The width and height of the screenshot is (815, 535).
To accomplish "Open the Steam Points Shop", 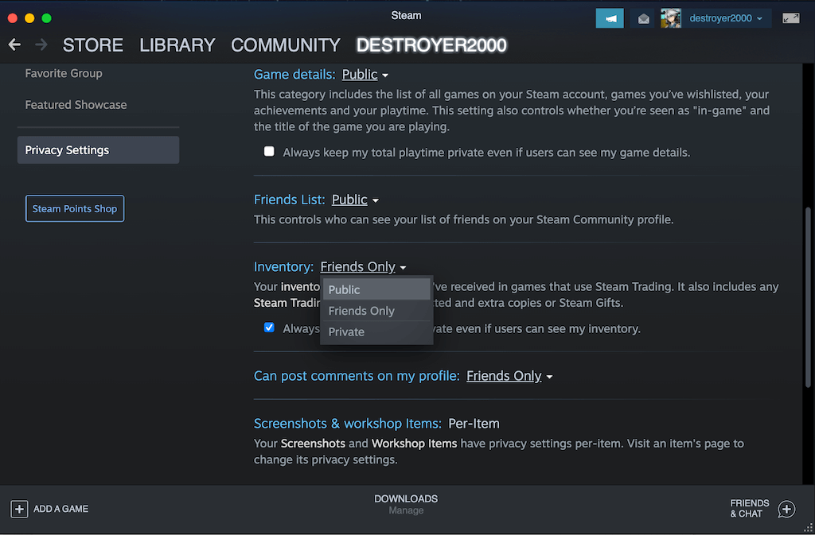I will click(x=74, y=208).
